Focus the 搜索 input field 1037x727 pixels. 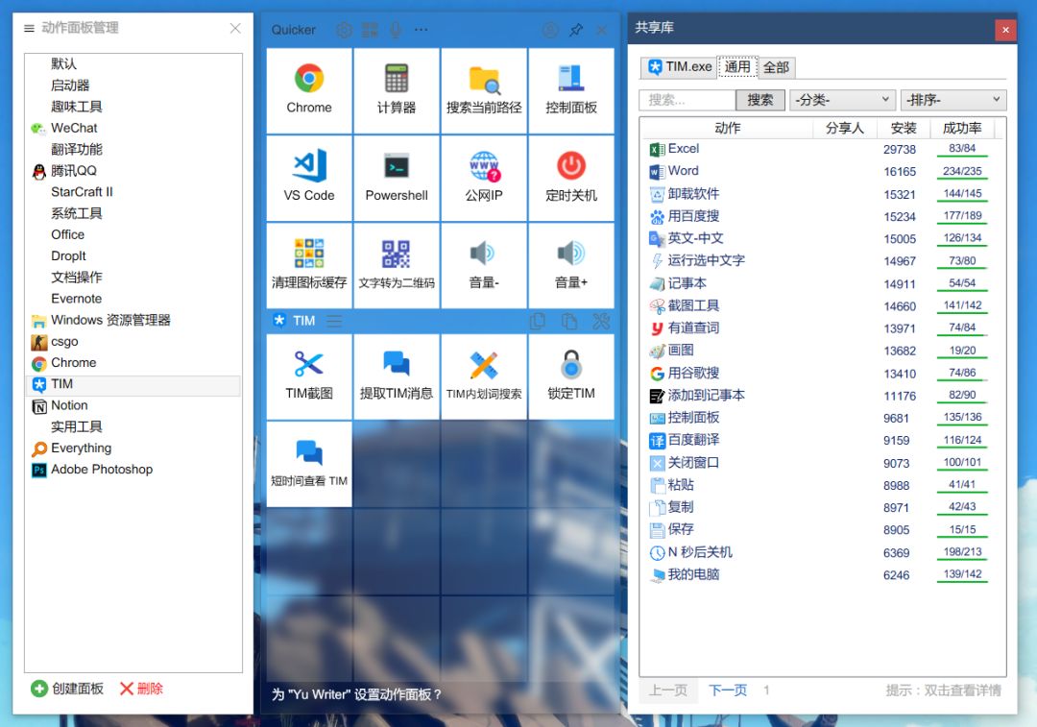click(x=687, y=100)
